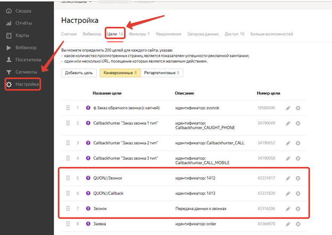
Task: Open Сегменты in the sidebar
Action: point(21,72)
